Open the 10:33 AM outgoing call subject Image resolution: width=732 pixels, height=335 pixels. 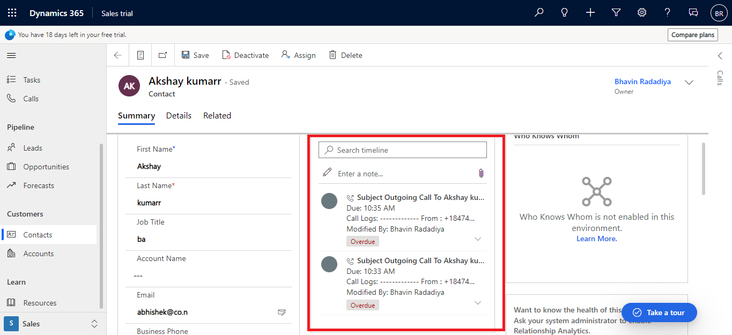pos(420,260)
